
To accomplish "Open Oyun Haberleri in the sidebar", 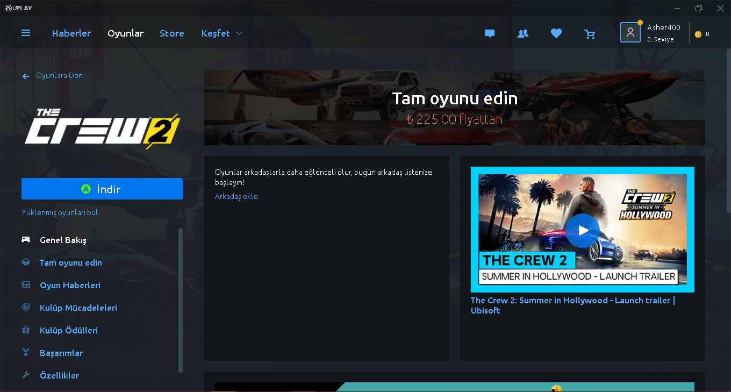I will point(70,285).
